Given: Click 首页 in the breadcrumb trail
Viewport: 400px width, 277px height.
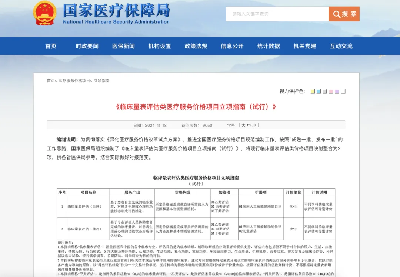Looking at the screenshot, I should click(x=50, y=81).
